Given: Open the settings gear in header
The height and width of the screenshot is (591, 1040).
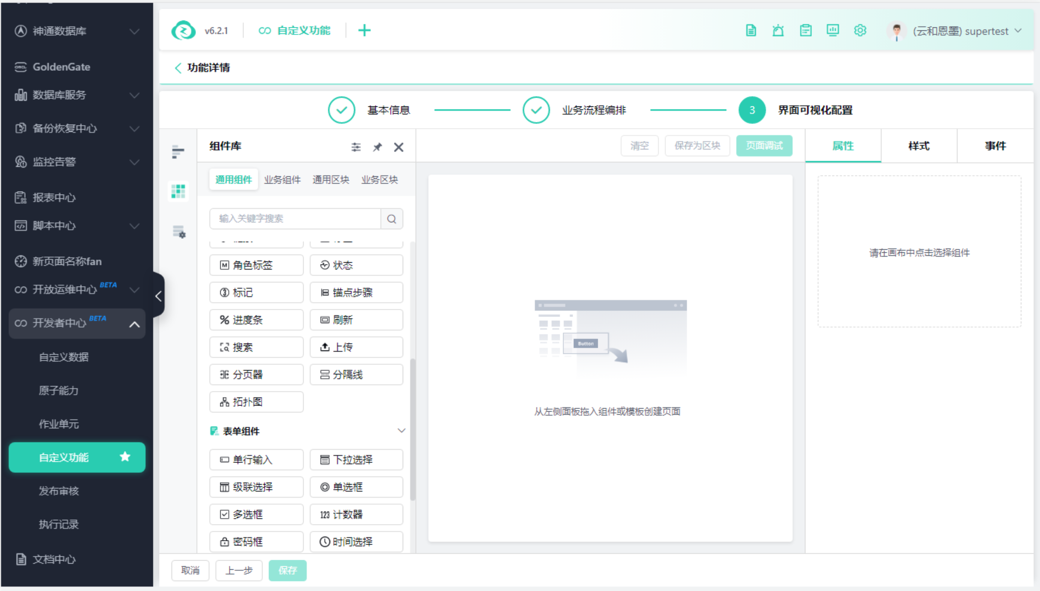Looking at the screenshot, I should tap(860, 31).
